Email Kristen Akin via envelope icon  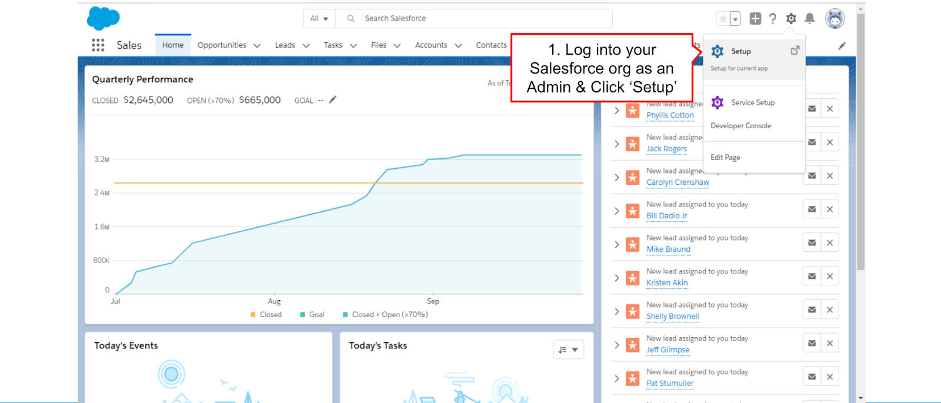pyautogui.click(x=812, y=277)
